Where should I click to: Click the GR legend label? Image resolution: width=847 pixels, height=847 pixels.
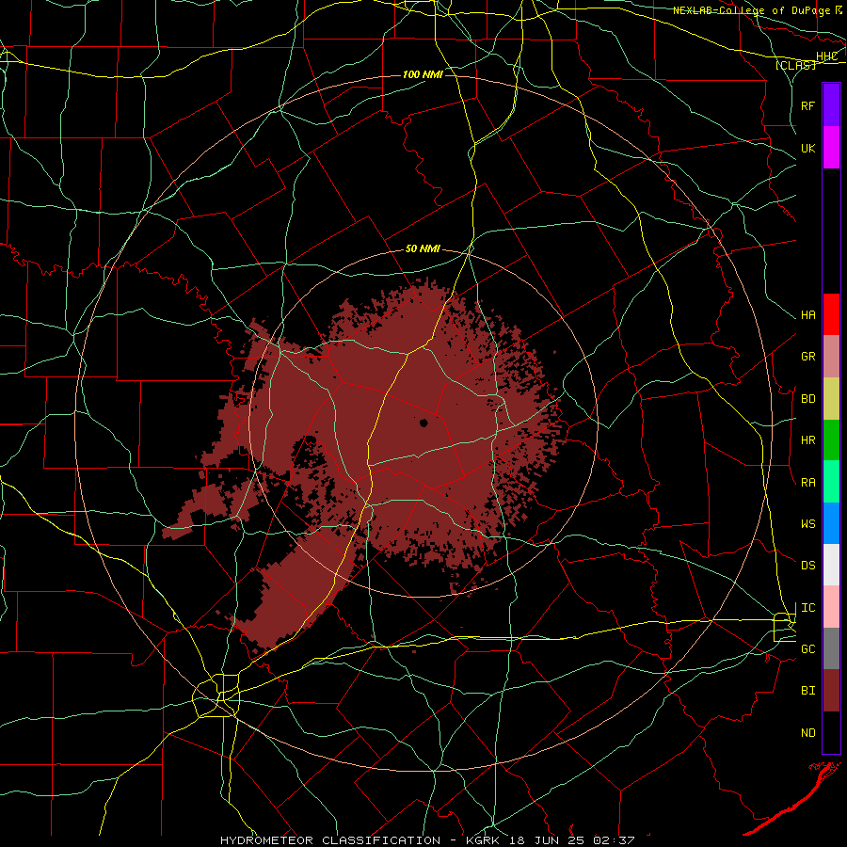pos(808,357)
